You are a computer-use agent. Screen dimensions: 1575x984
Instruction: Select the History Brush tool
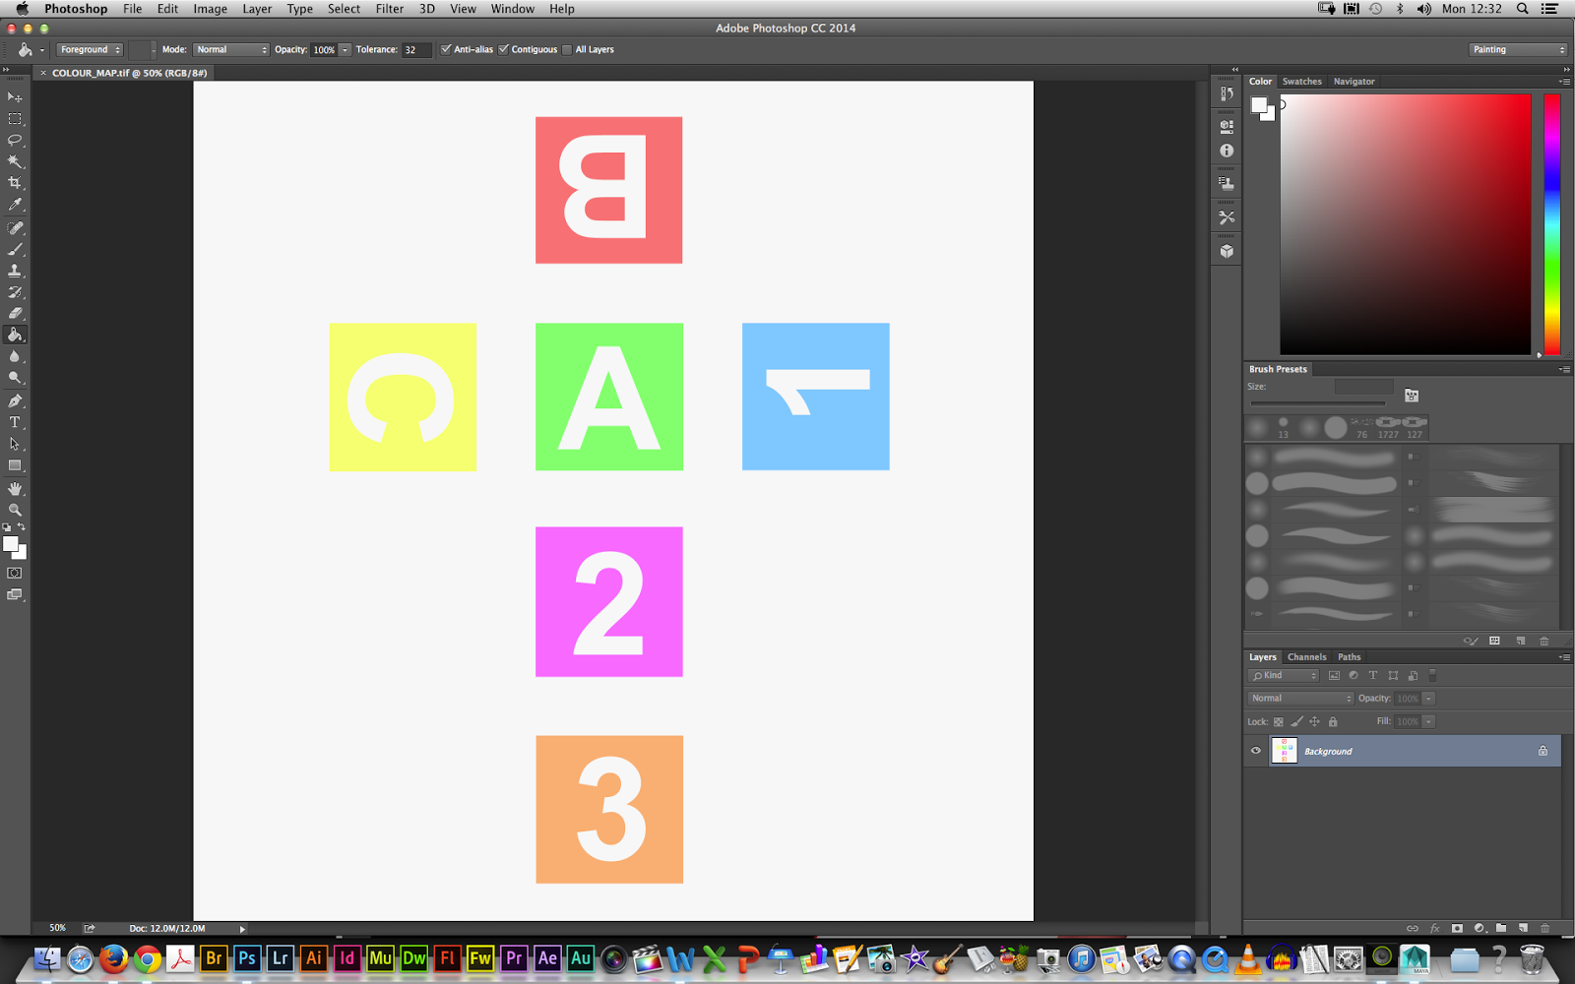[x=15, y=292]
